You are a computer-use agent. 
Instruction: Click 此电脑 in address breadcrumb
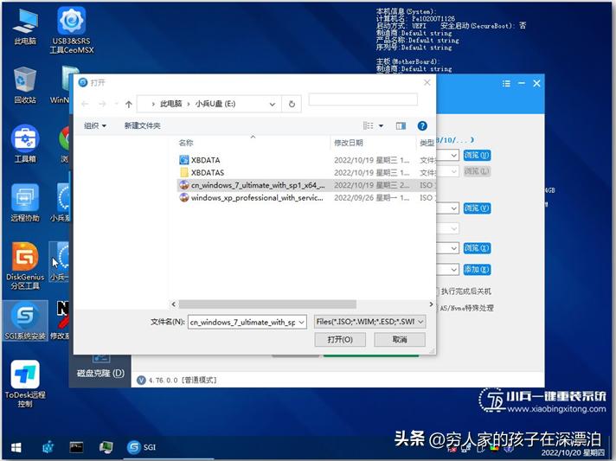point(171,104)
